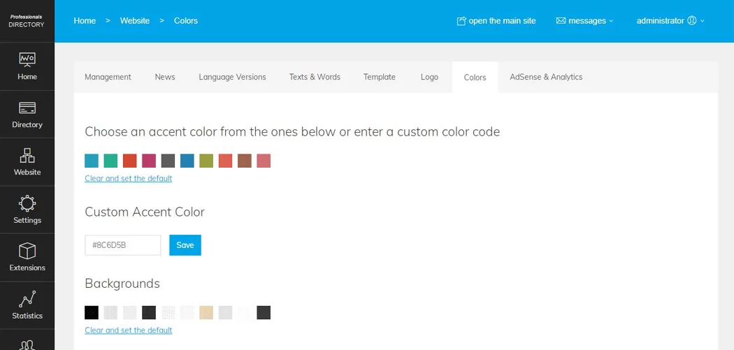Expand the messages dropdown arrow
The image size is (734, 350).
pyautogui.click(x=611, y=21)
